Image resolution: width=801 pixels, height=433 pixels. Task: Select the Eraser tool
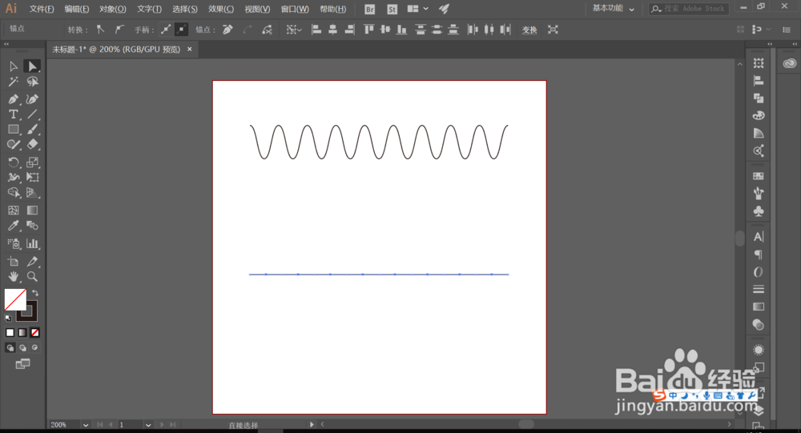pos(32,145)
